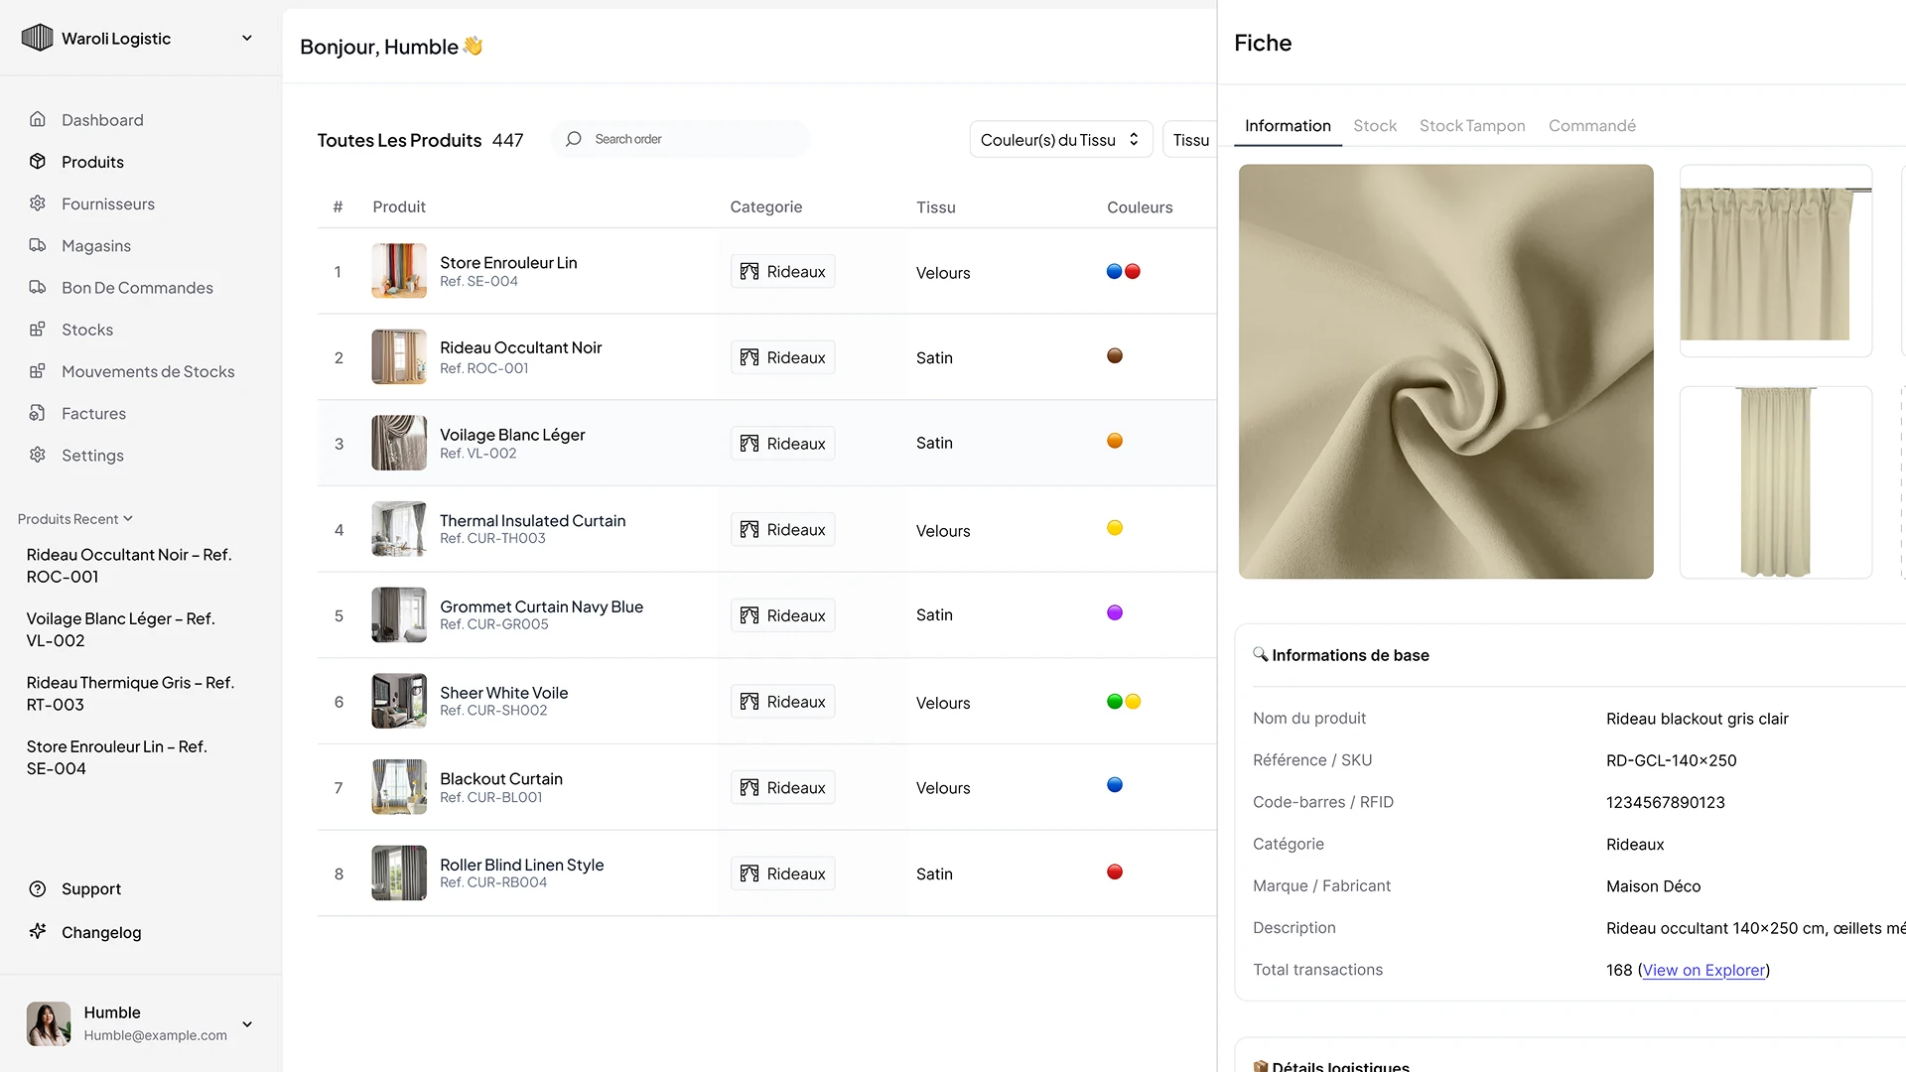Open the Changelog page
This screenshot has height=1072, width=1906.
coord(99,932)
